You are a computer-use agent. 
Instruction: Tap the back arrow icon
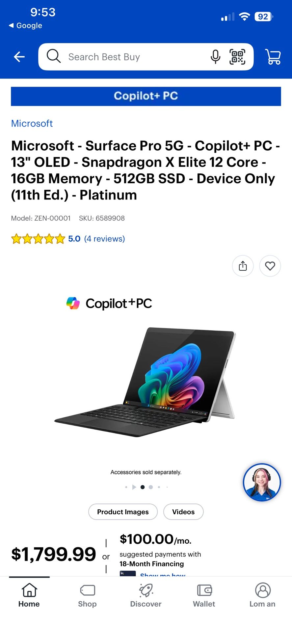point(19,57)
